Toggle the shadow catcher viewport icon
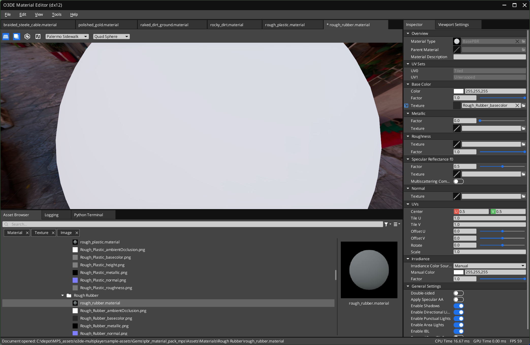Viewport: 530px width, 345px height. (16, 36)
